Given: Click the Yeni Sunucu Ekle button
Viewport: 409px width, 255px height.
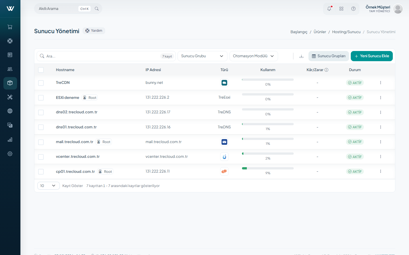Looking at the screenshot, I should (372, 56).
